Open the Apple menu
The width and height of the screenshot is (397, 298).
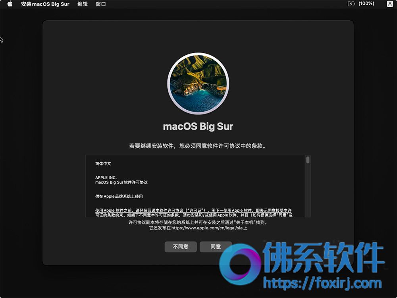point(10,4)
